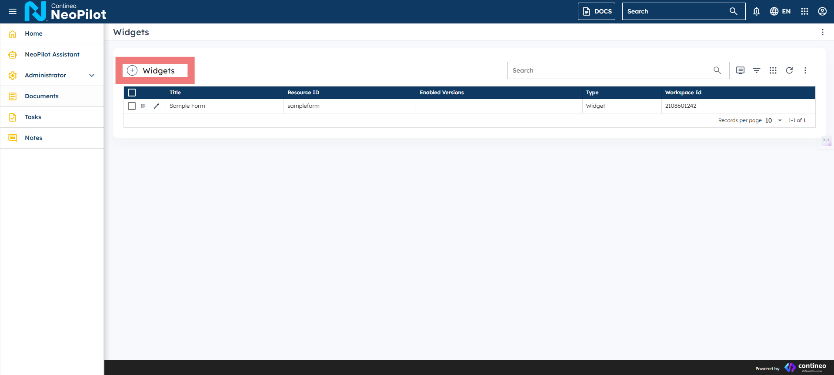834x375 pixels.
Task: Open the table filter icon
Action: [757, 70]
